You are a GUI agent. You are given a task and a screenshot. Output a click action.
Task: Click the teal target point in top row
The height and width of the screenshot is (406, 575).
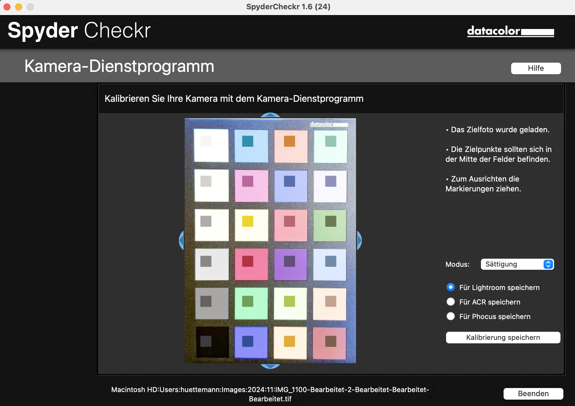pos(248,141)
